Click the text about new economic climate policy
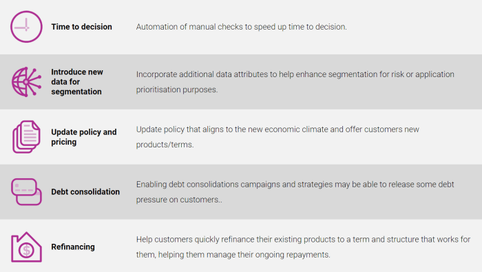Viewport: 482px width, 272px height. 277,137
